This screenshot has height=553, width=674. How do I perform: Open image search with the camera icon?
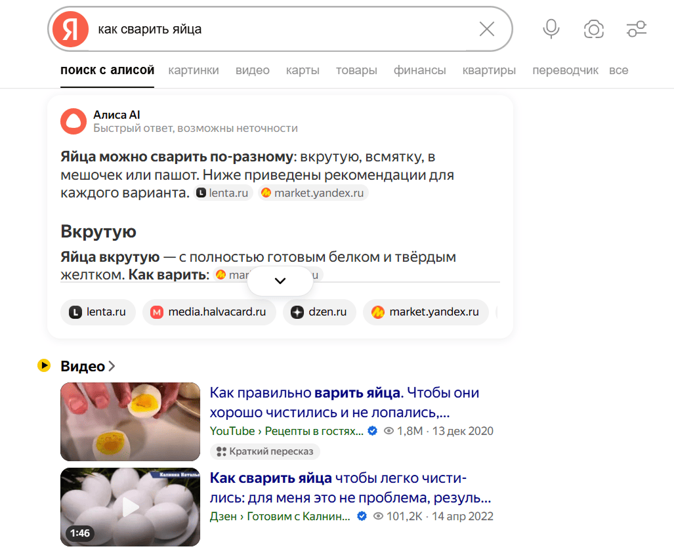(593, 29)
